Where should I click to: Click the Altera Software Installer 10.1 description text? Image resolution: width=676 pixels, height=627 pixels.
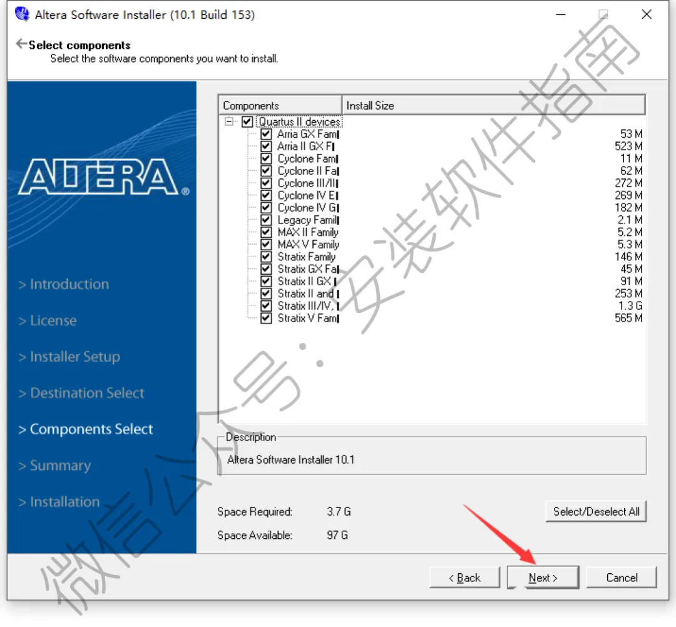tap(290, 460)
